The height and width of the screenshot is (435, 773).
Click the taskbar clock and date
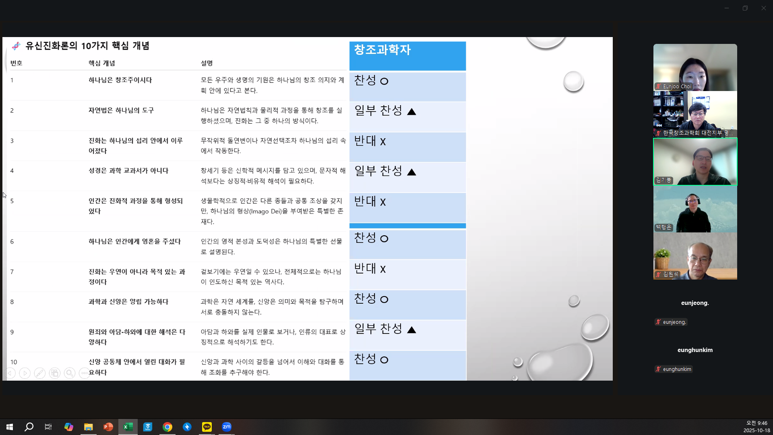click(x=756, y=427)
